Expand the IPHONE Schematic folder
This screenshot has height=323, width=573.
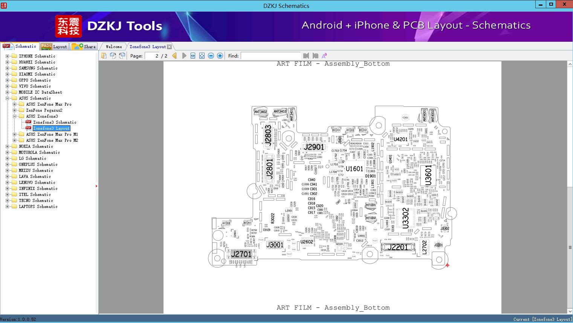tap(7, 56)
